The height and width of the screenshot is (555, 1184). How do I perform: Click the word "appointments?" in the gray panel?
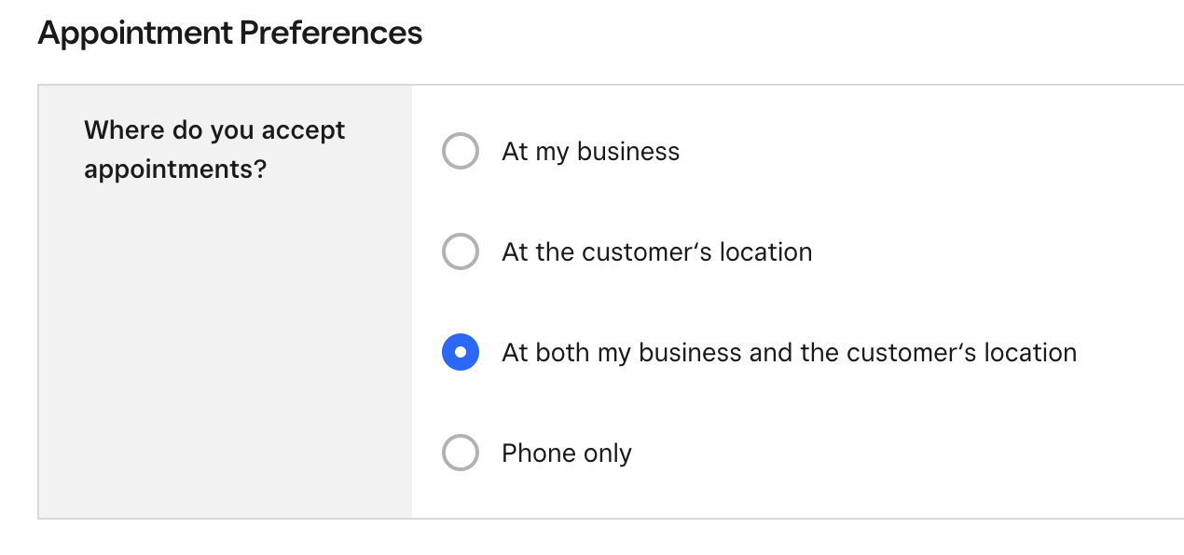tap(175, 170)
